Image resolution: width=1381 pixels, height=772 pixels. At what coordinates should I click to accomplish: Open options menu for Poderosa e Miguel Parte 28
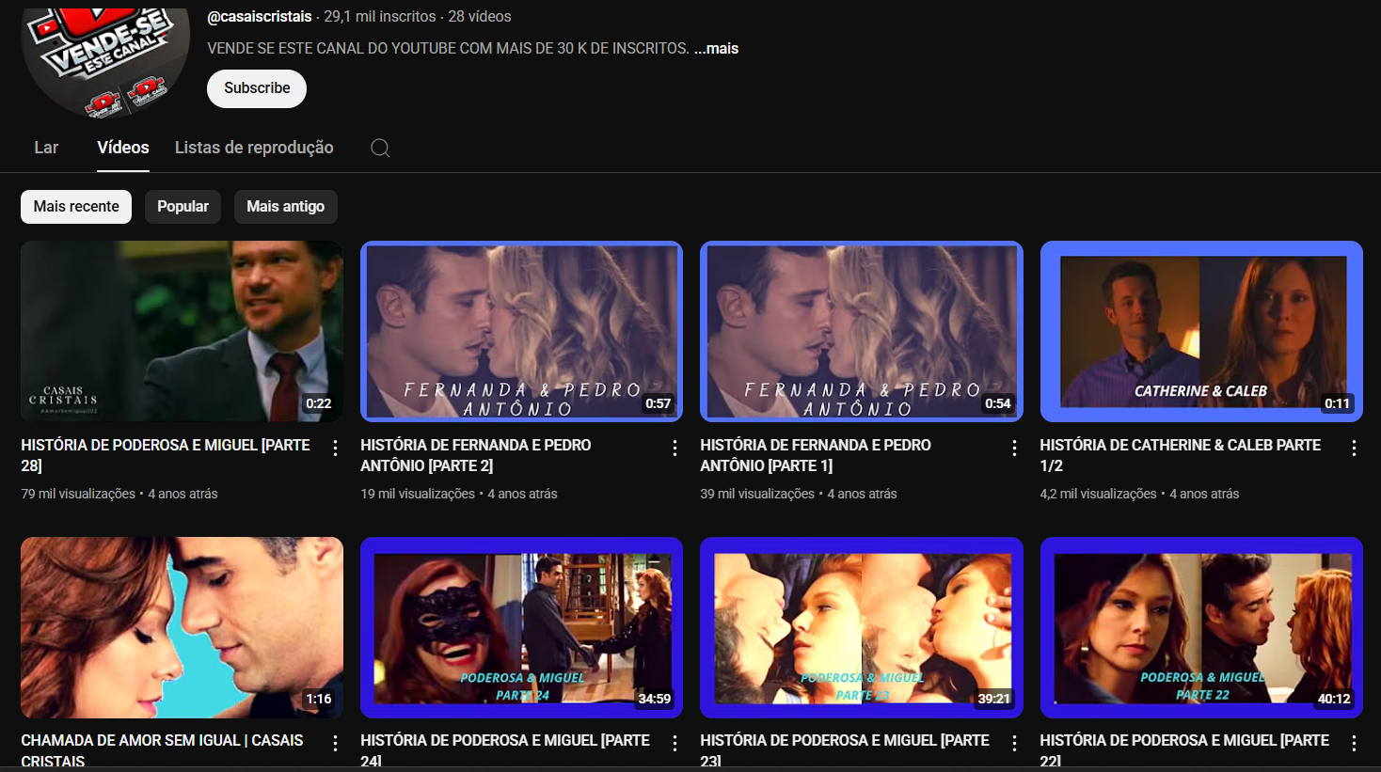[335, 449]
